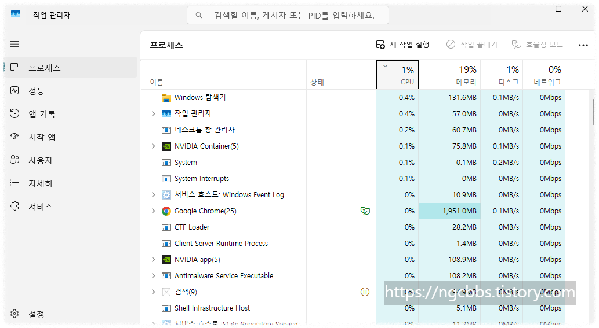Click the 검색 process icon
Viewport: 599px width, 328px height.
pos(166,292)
